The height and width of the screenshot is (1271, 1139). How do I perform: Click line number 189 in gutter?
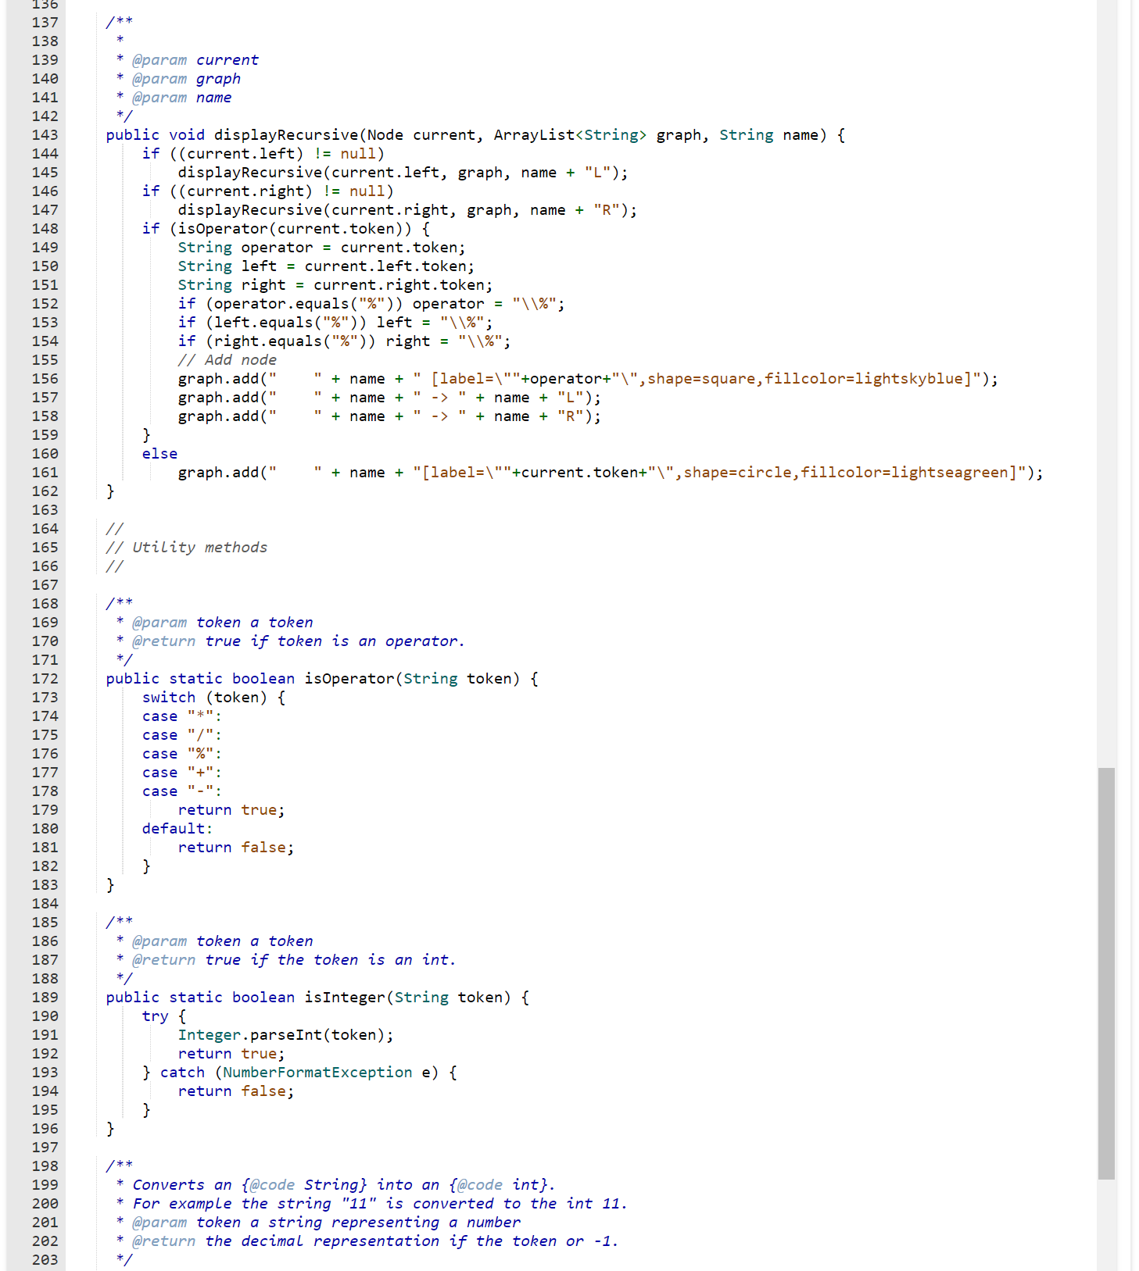45,998
